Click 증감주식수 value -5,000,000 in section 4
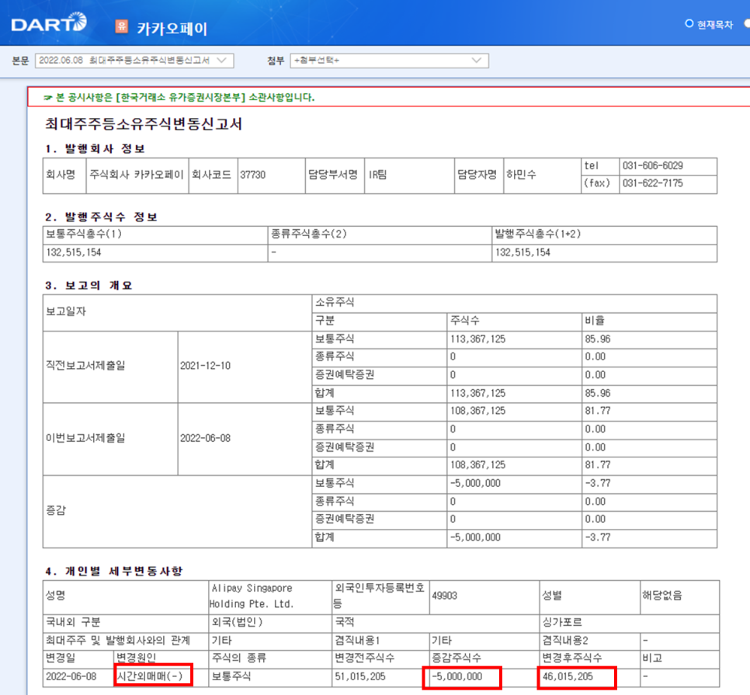This screenshot has height=695, width=750. pos(457,677)
